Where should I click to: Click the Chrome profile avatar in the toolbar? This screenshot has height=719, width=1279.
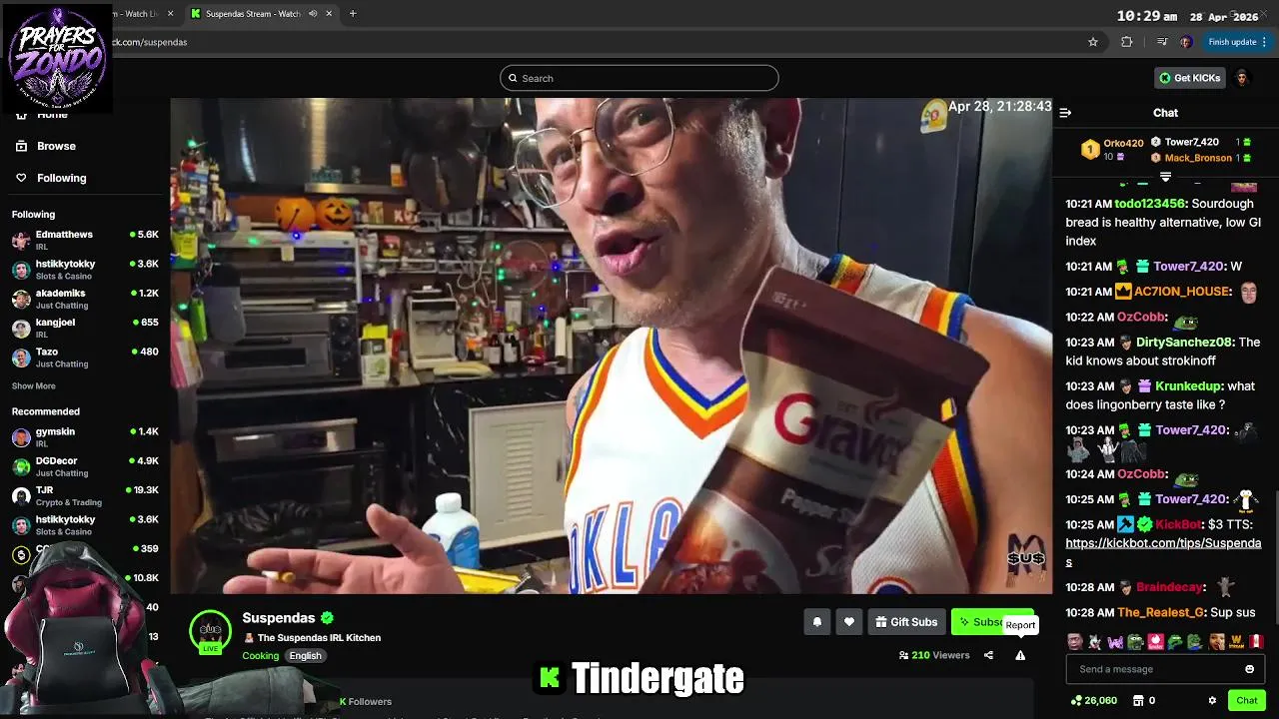[x=1186, y=42]
